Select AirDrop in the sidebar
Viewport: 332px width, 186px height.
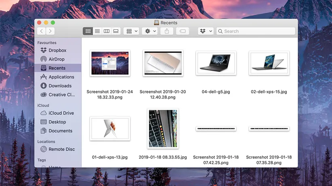coord(56,59)
